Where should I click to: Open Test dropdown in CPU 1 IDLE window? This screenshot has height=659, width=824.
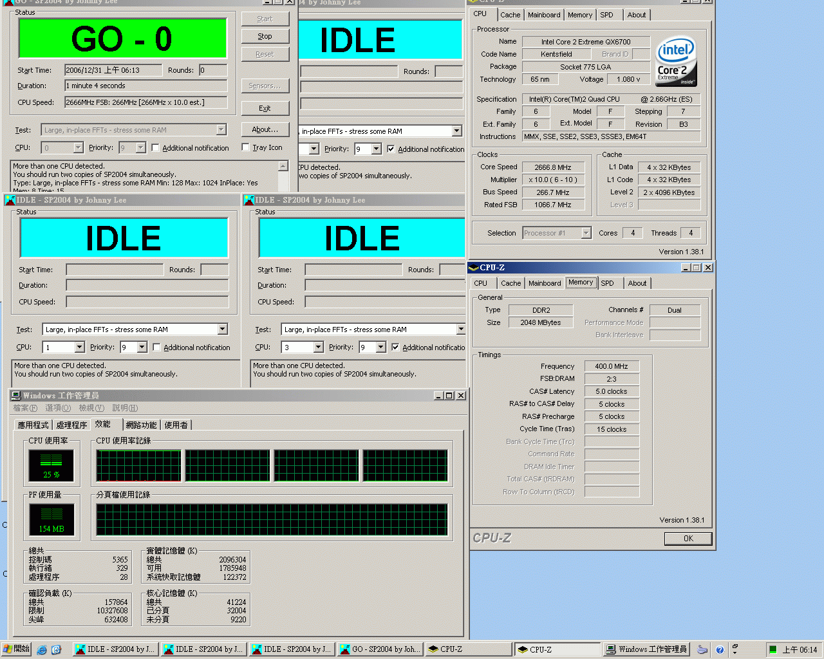[222, 329]
